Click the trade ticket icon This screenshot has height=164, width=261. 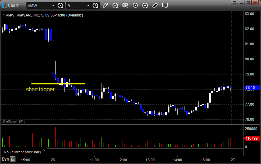(155, 5)
